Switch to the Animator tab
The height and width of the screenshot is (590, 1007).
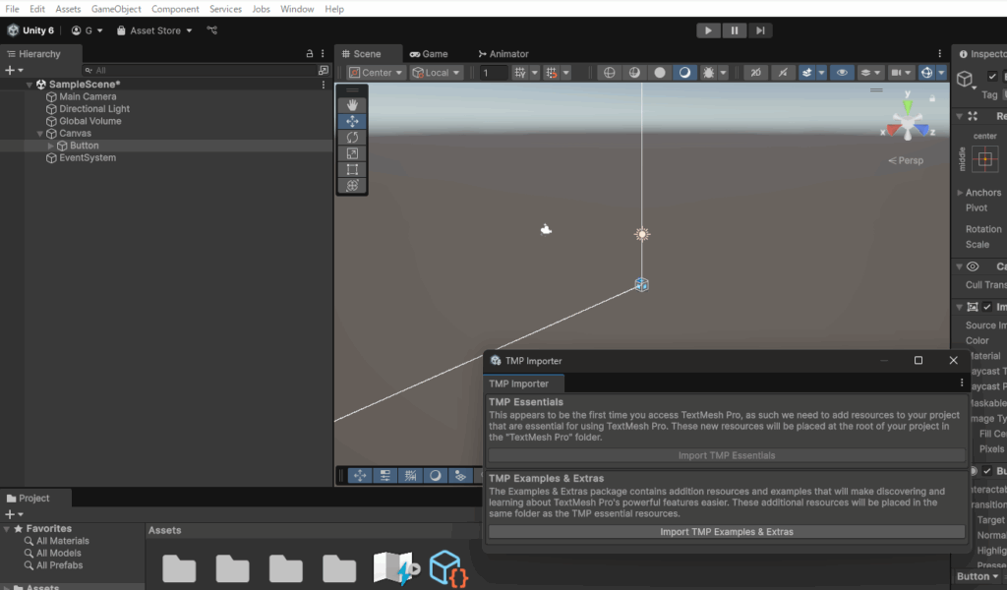(x=503, y=54)
